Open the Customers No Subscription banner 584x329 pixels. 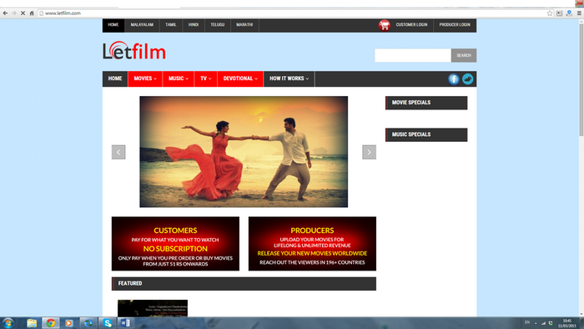tap(175, 244)
